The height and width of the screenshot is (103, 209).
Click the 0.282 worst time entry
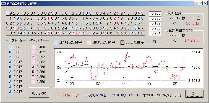pyautogui.click(x=41, y=62)
